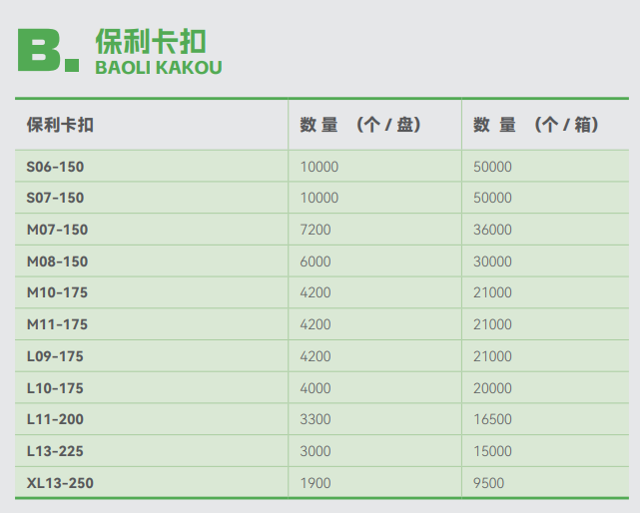Click the green B. logo
Screen dimensions: 640x513
(x=48, y=50)
